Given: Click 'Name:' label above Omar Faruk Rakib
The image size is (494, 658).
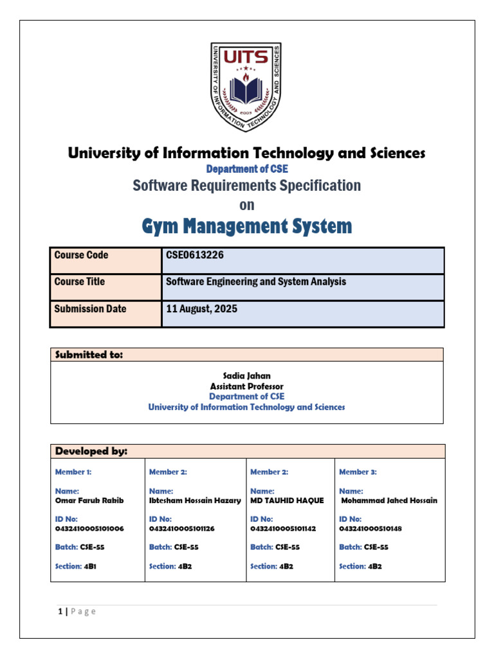Looking at the screenshot, I should [67, 491].
